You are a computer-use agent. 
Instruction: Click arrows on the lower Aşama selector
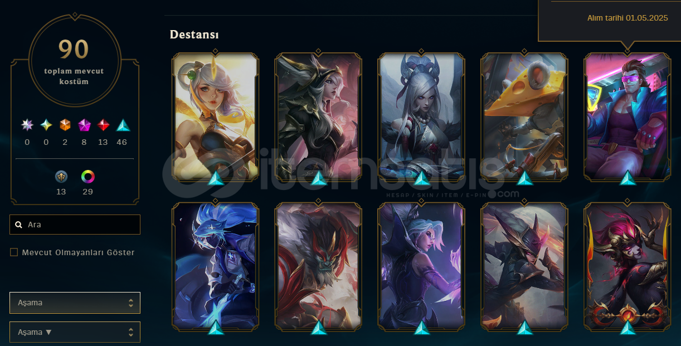click(131, 332)
